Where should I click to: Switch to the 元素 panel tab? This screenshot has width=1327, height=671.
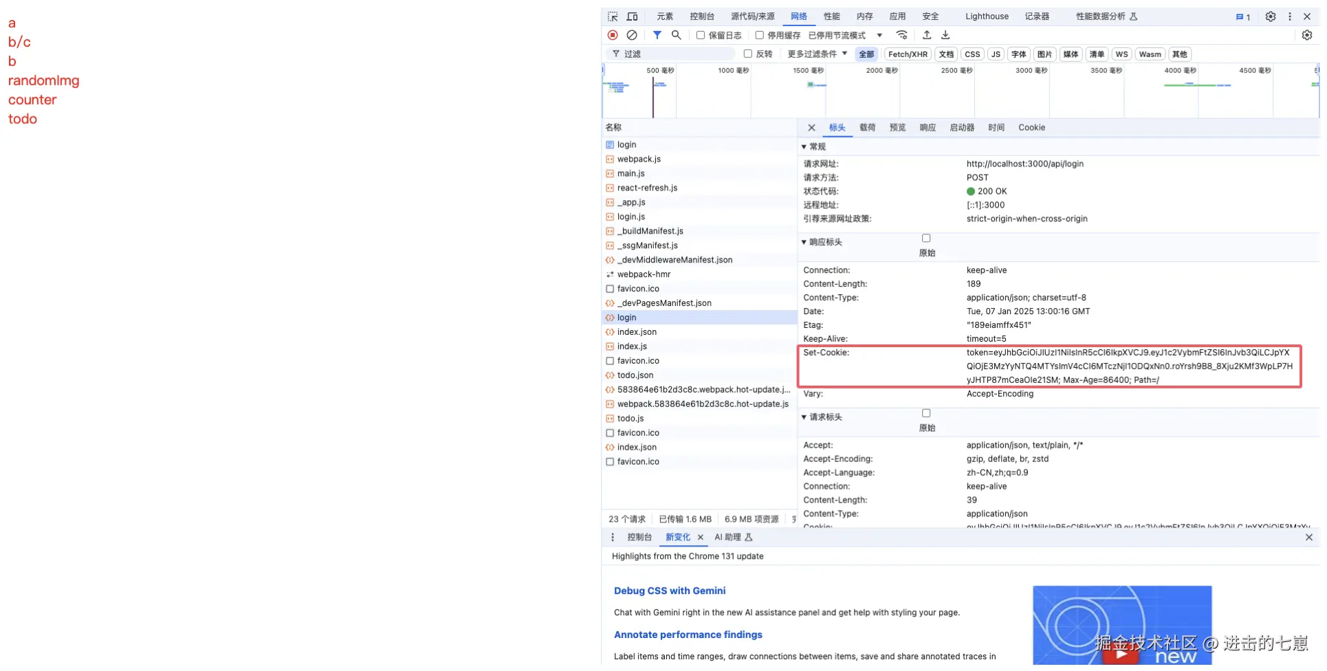665,16
